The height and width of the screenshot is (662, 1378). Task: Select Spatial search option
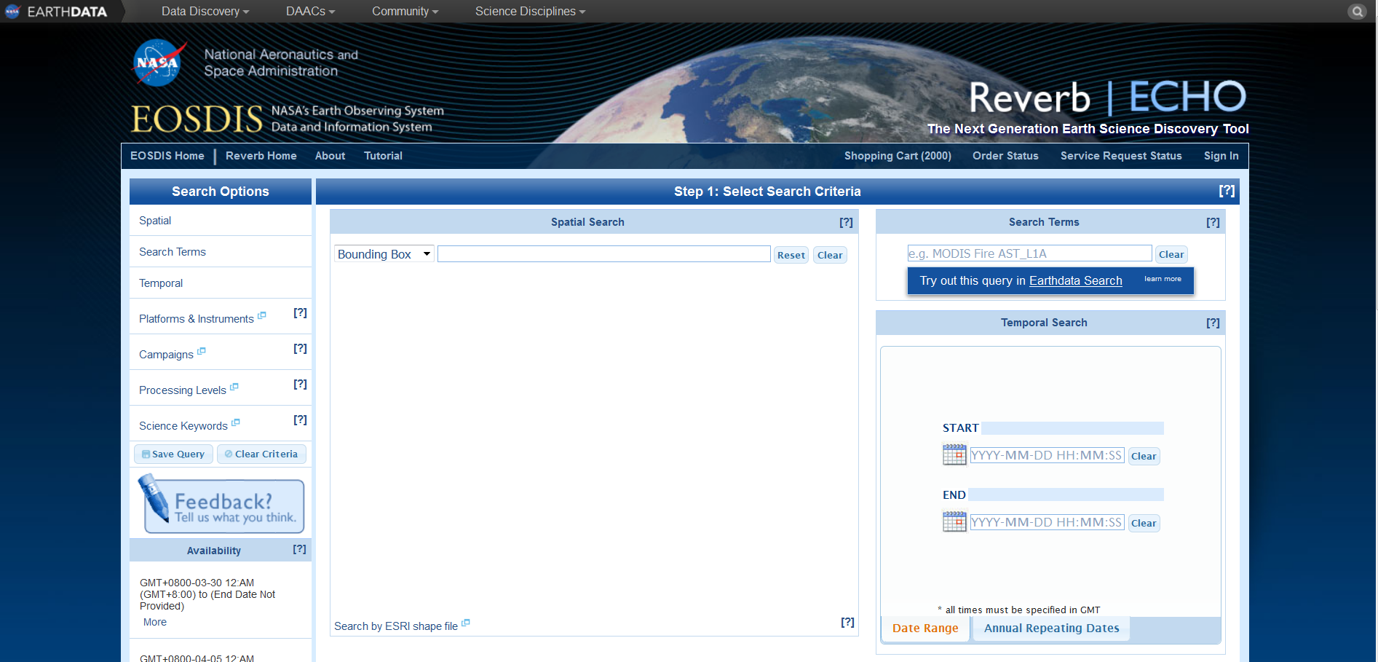(x=155, y=221)
